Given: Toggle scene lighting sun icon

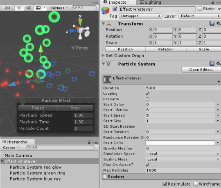Looking at the screenshot, I should coord(19,8).
